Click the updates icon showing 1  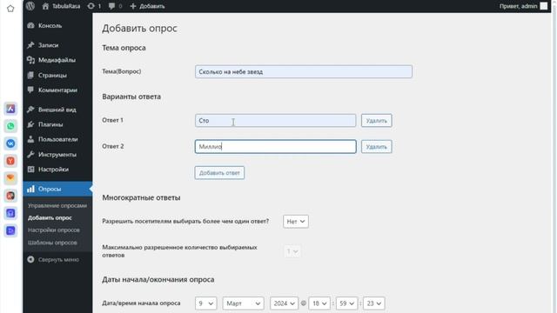94,6
